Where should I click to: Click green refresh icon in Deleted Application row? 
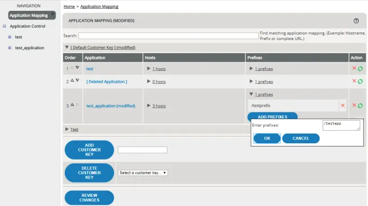point(360,82)
